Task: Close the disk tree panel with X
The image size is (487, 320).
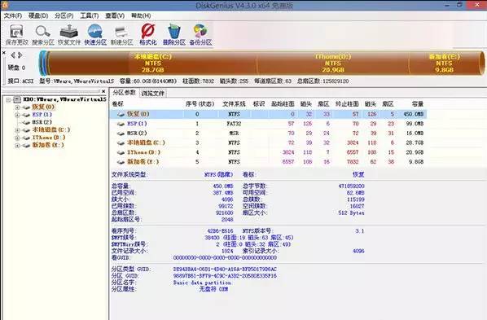Action: coord(103,91)
